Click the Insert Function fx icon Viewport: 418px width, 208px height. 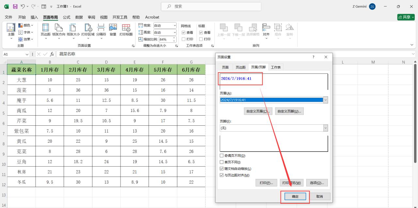[52, 54]
